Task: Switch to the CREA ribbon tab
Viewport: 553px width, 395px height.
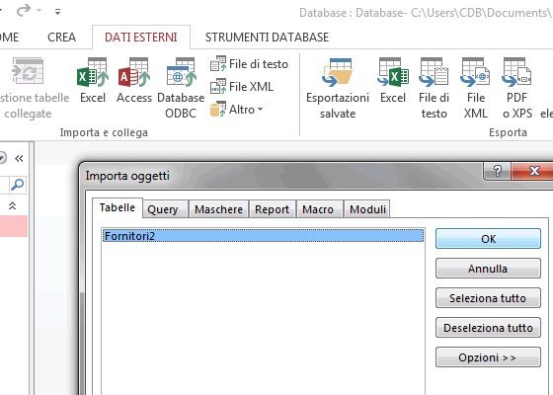Action: [61, 38]
